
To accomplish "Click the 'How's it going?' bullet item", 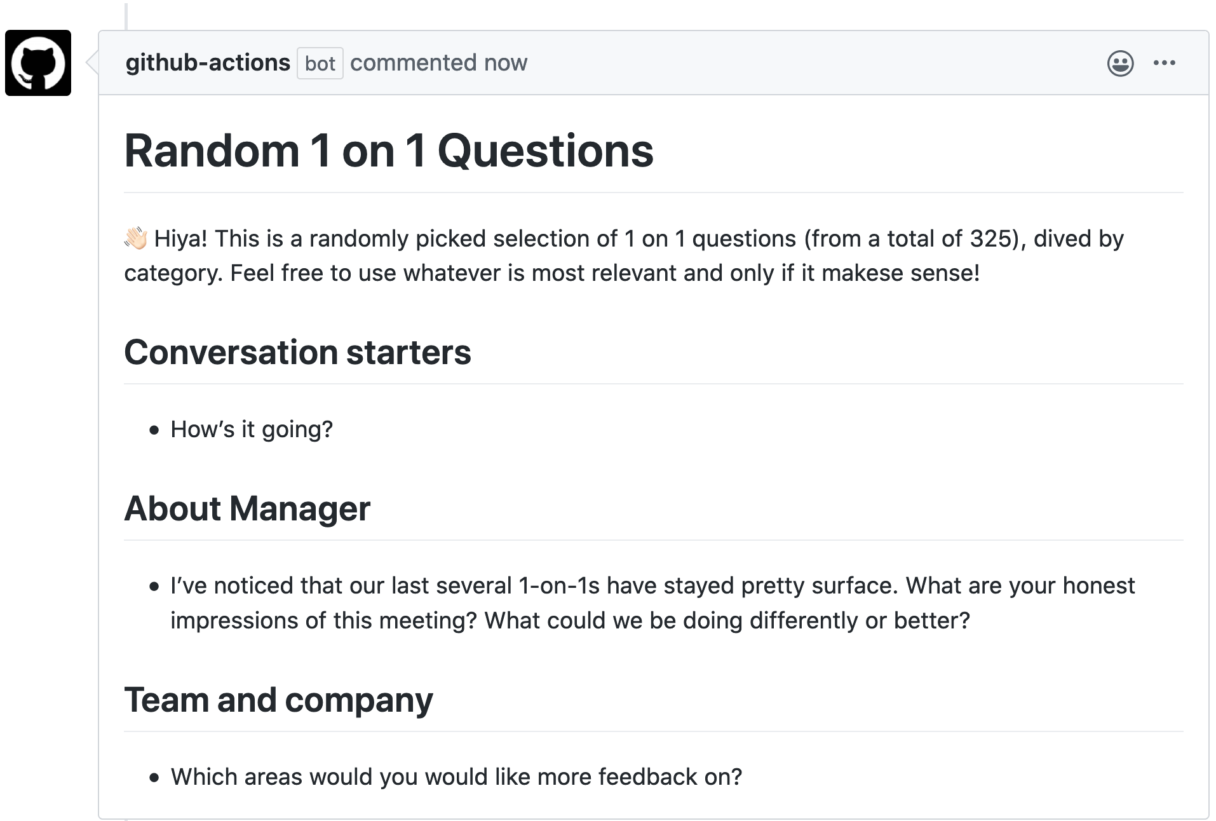I will 252,430.
